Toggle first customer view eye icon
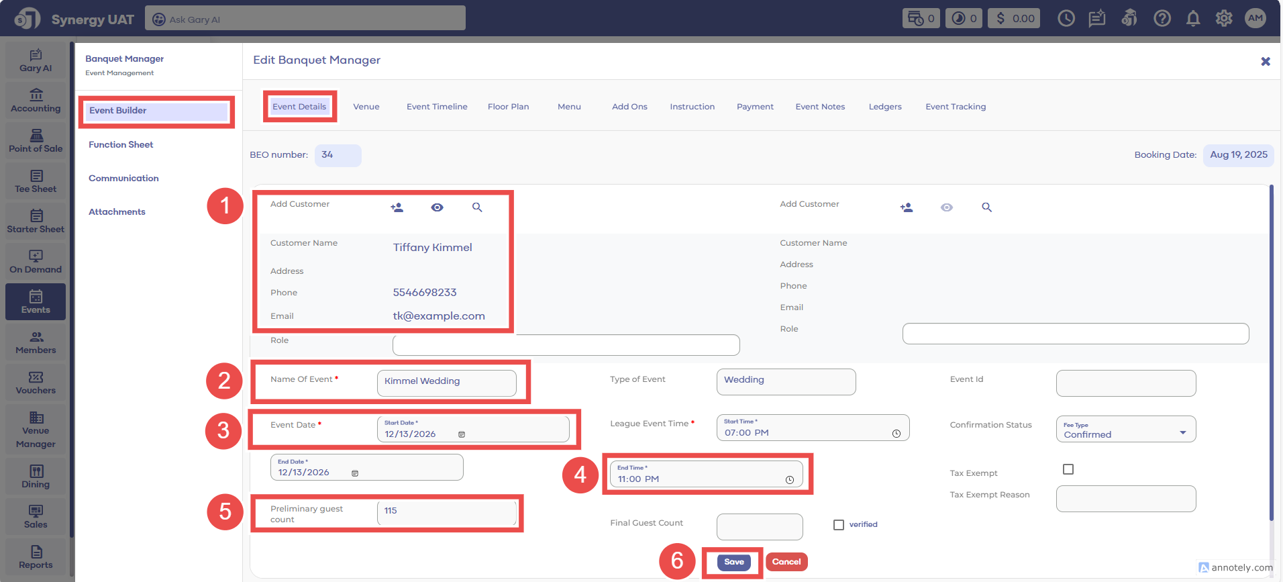 (437, 207)
